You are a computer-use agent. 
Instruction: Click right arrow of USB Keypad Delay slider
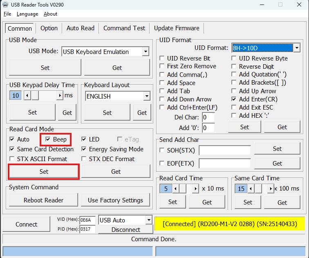60,96
